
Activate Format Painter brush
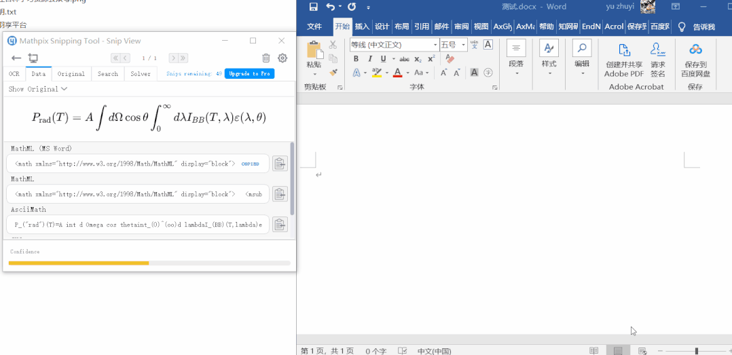click(x=333, y=73)
